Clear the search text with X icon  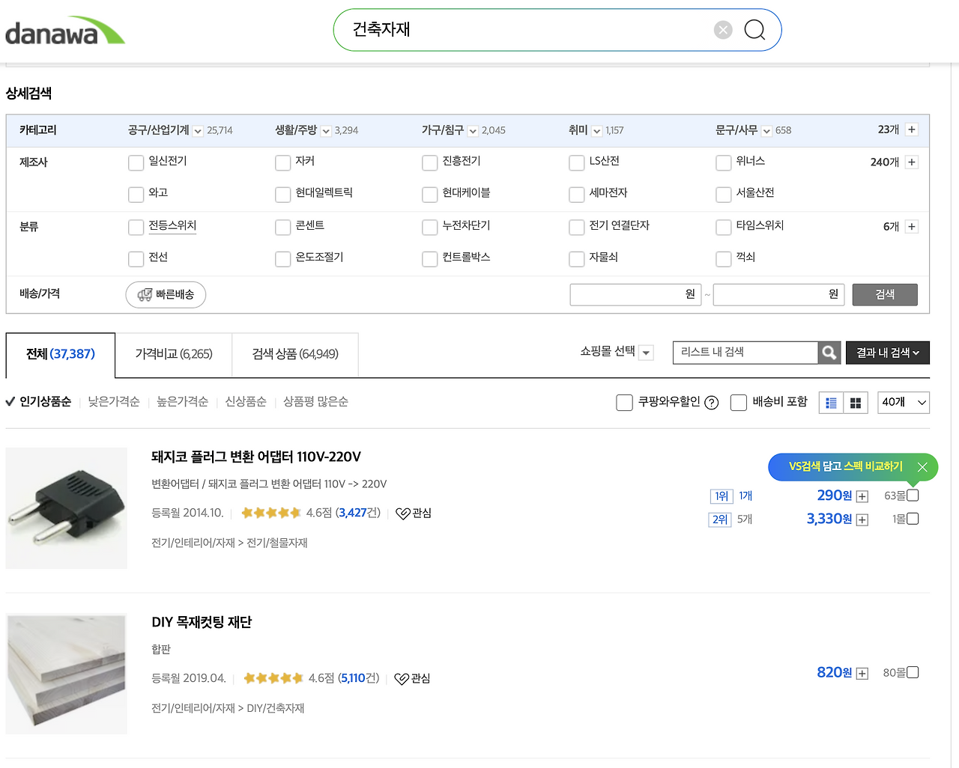723,30
